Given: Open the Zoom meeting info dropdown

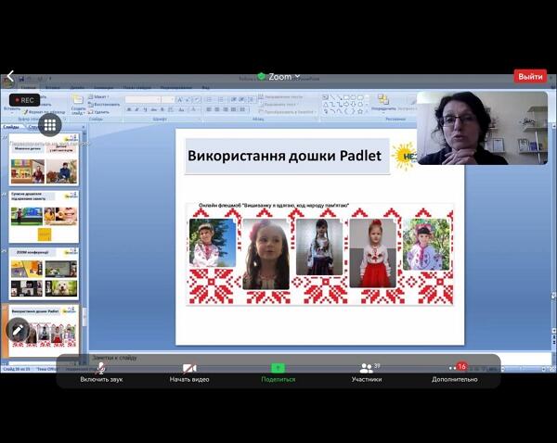Looking at the screenshot, I should pos(284,77).
